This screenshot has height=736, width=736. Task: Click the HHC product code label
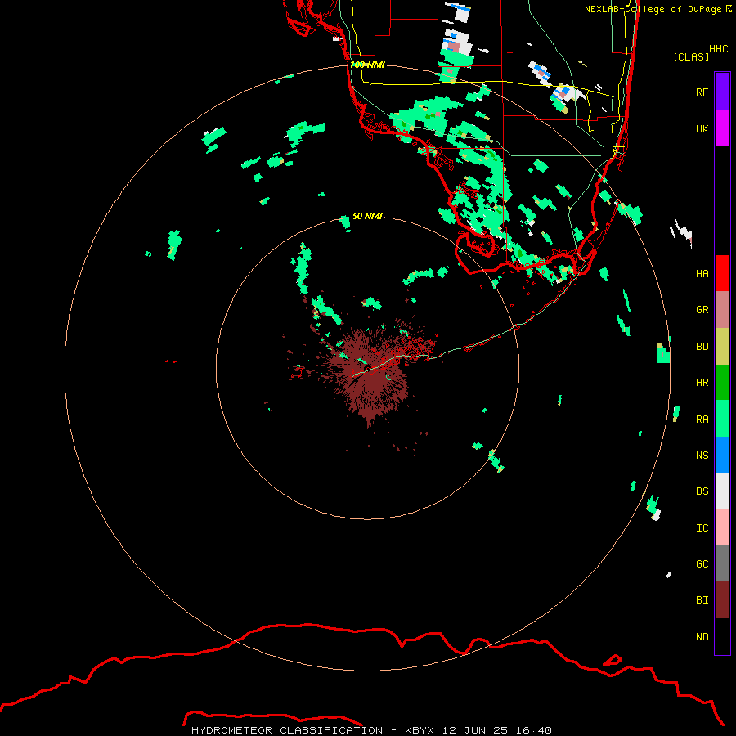718,48
